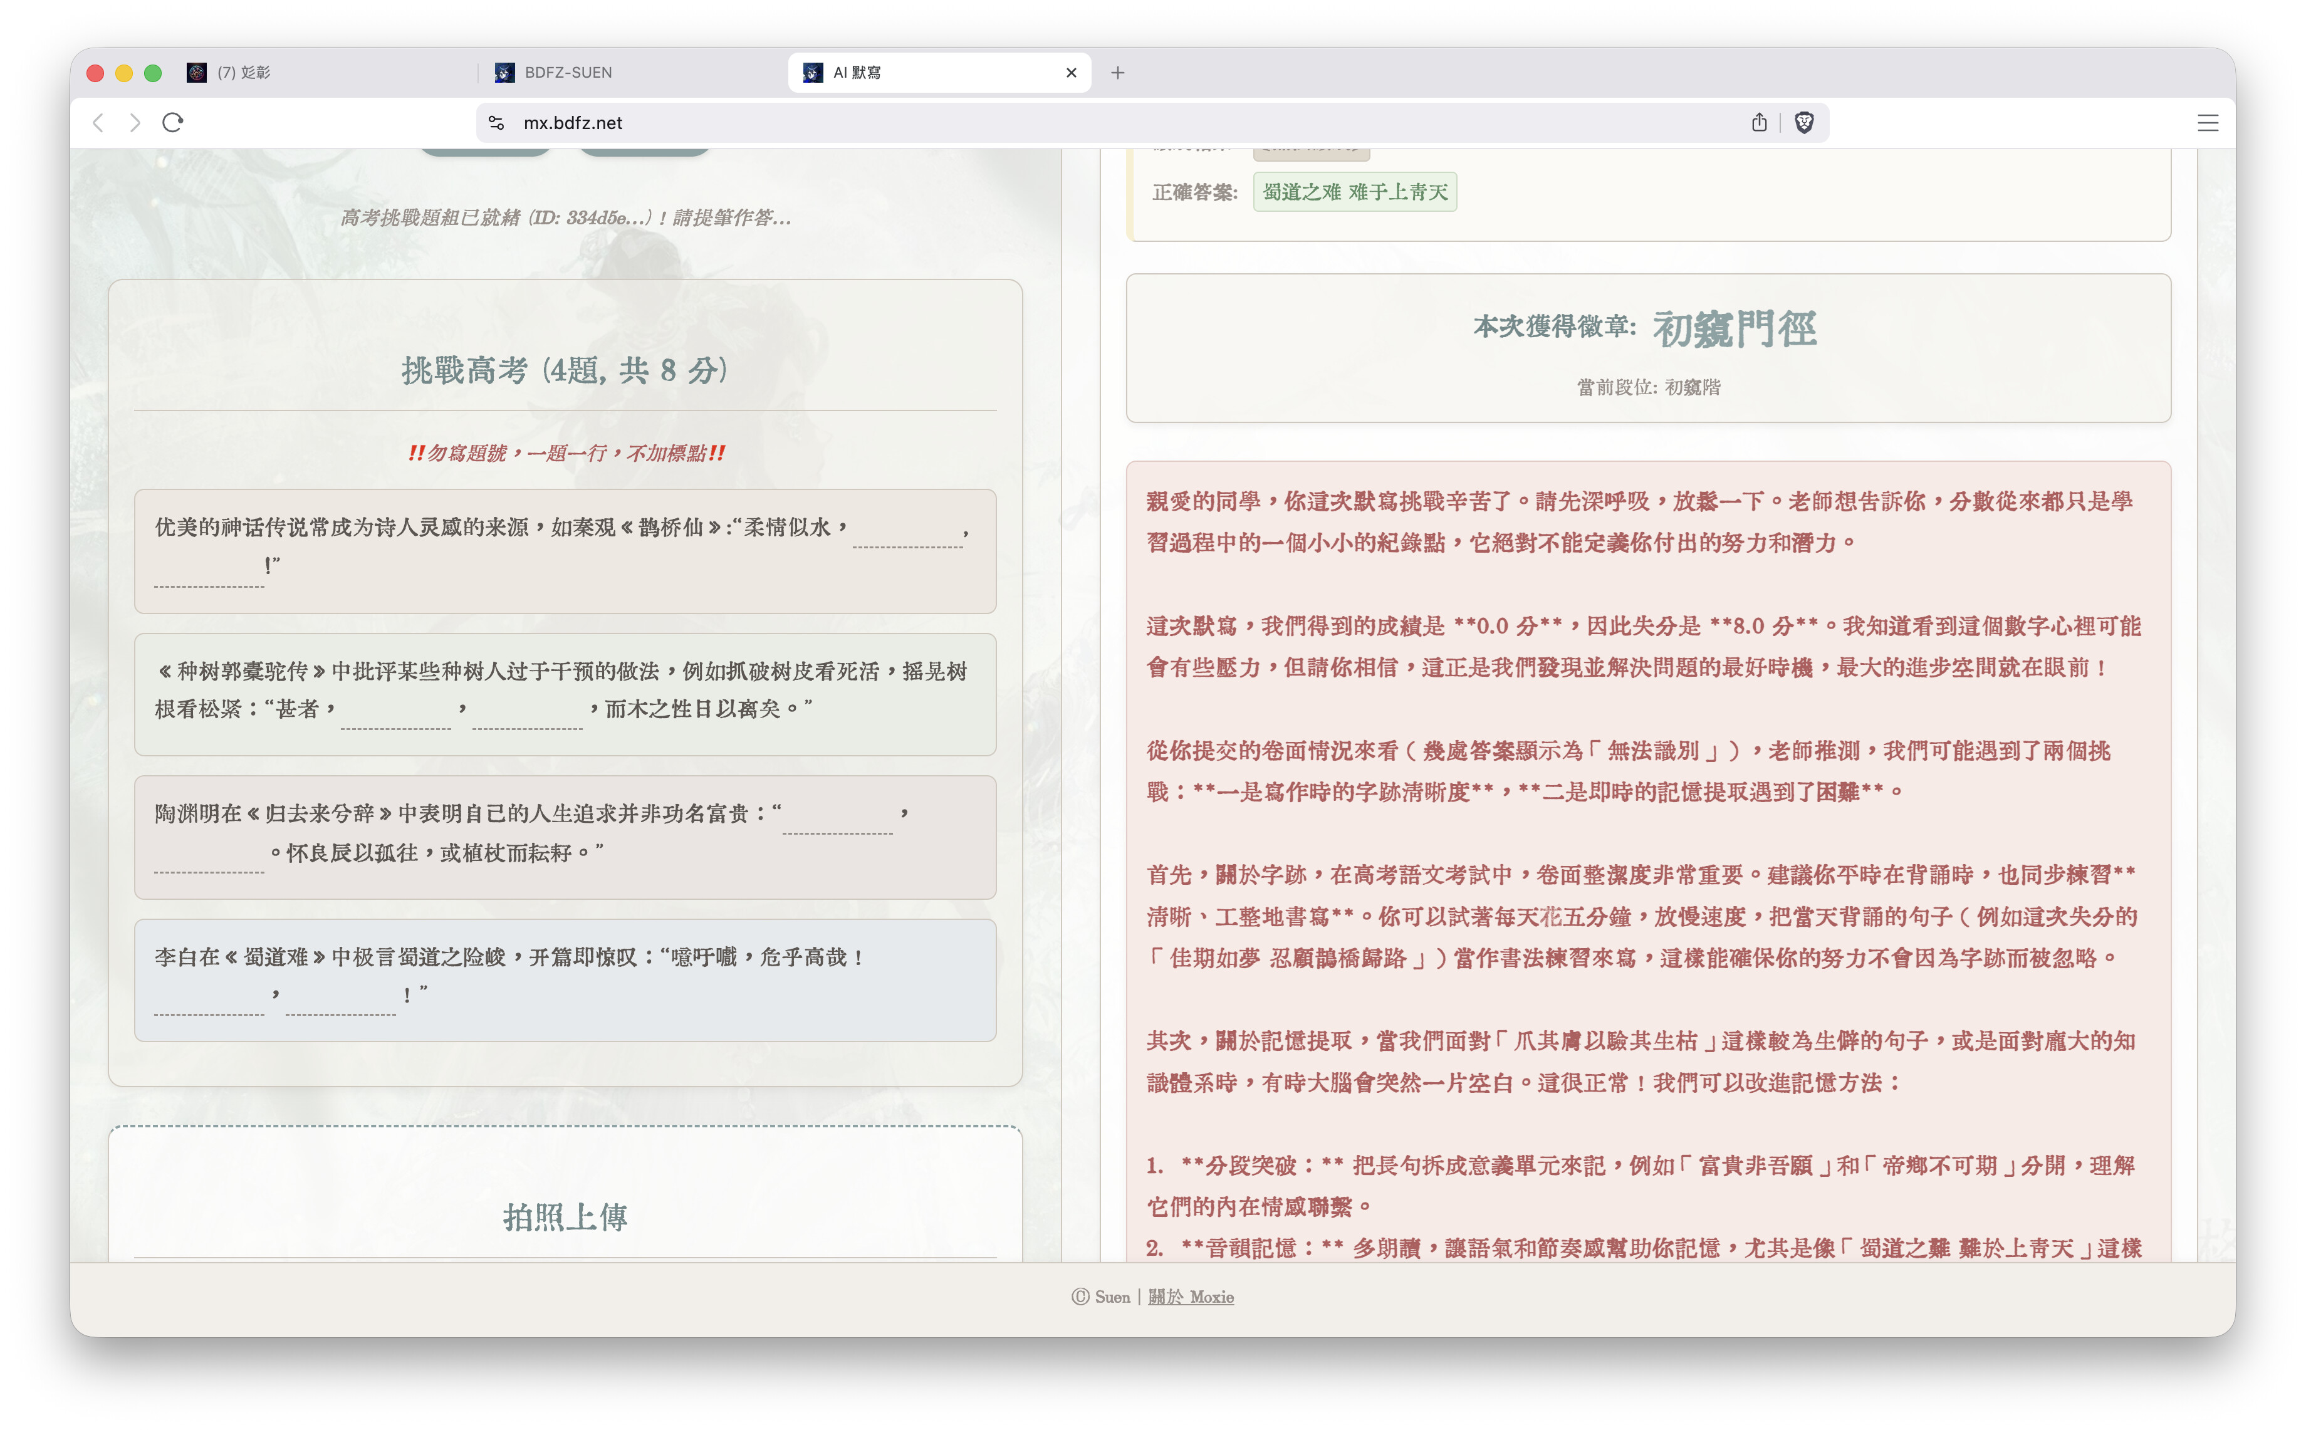Reload the page with refresh icon

pyautogui.click(x=172, y=123)
